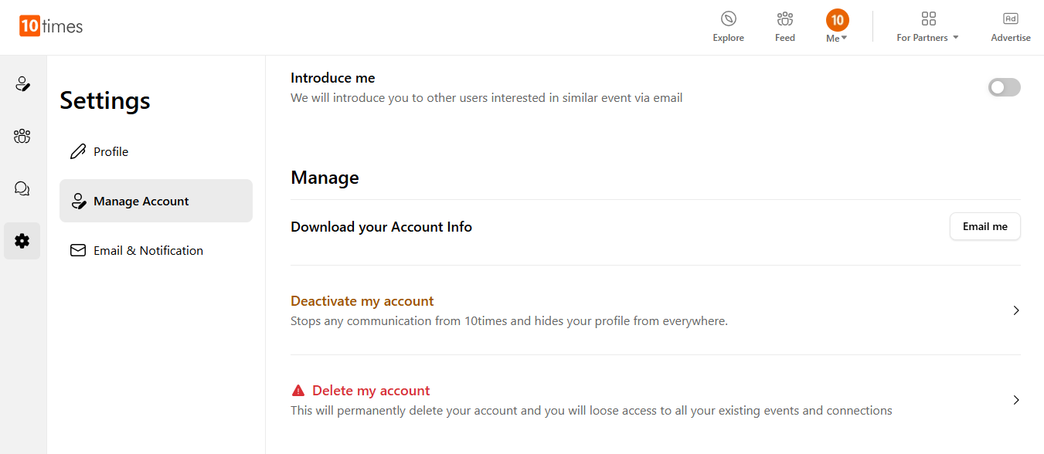Select Manage Account in settings menu
This screenshot has height=454, width=1044.
click(x=141, y=202)
